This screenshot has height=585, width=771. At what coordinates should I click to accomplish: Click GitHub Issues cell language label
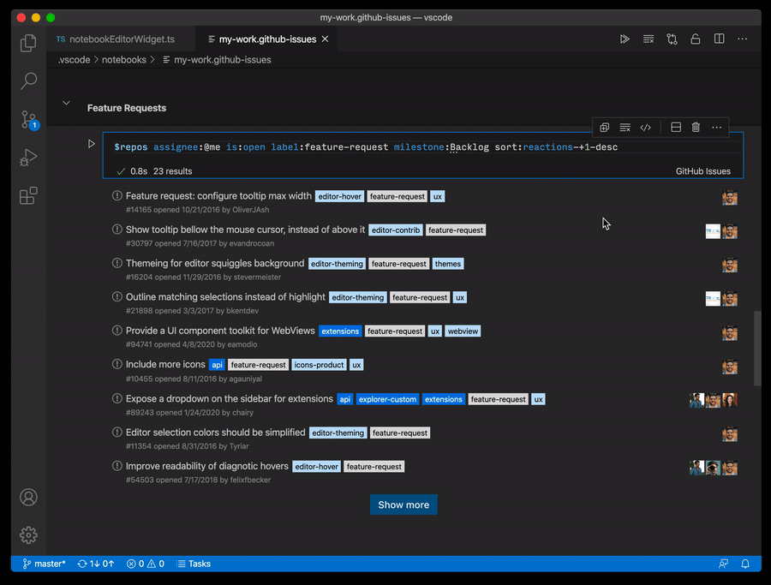tap(702, 171)
